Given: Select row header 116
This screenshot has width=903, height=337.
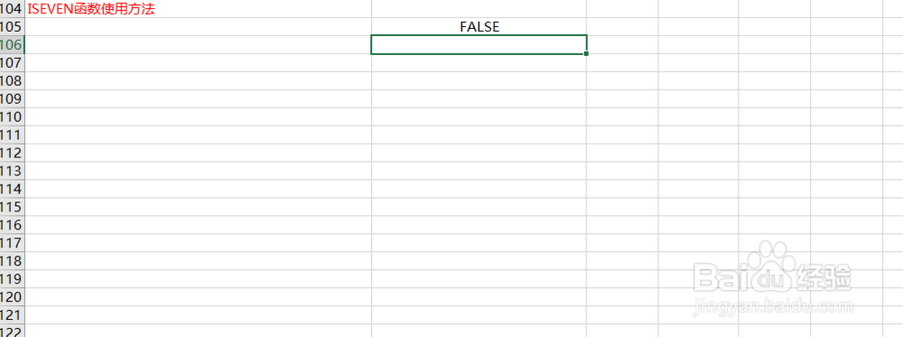Looking at the screenshot, I should coord(12,225).
